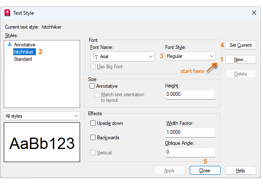This screenshot has width=263, height=184.
Task: Click the Annotative style triangle icon
Action: pyautogui.click(x=10, y=44)
